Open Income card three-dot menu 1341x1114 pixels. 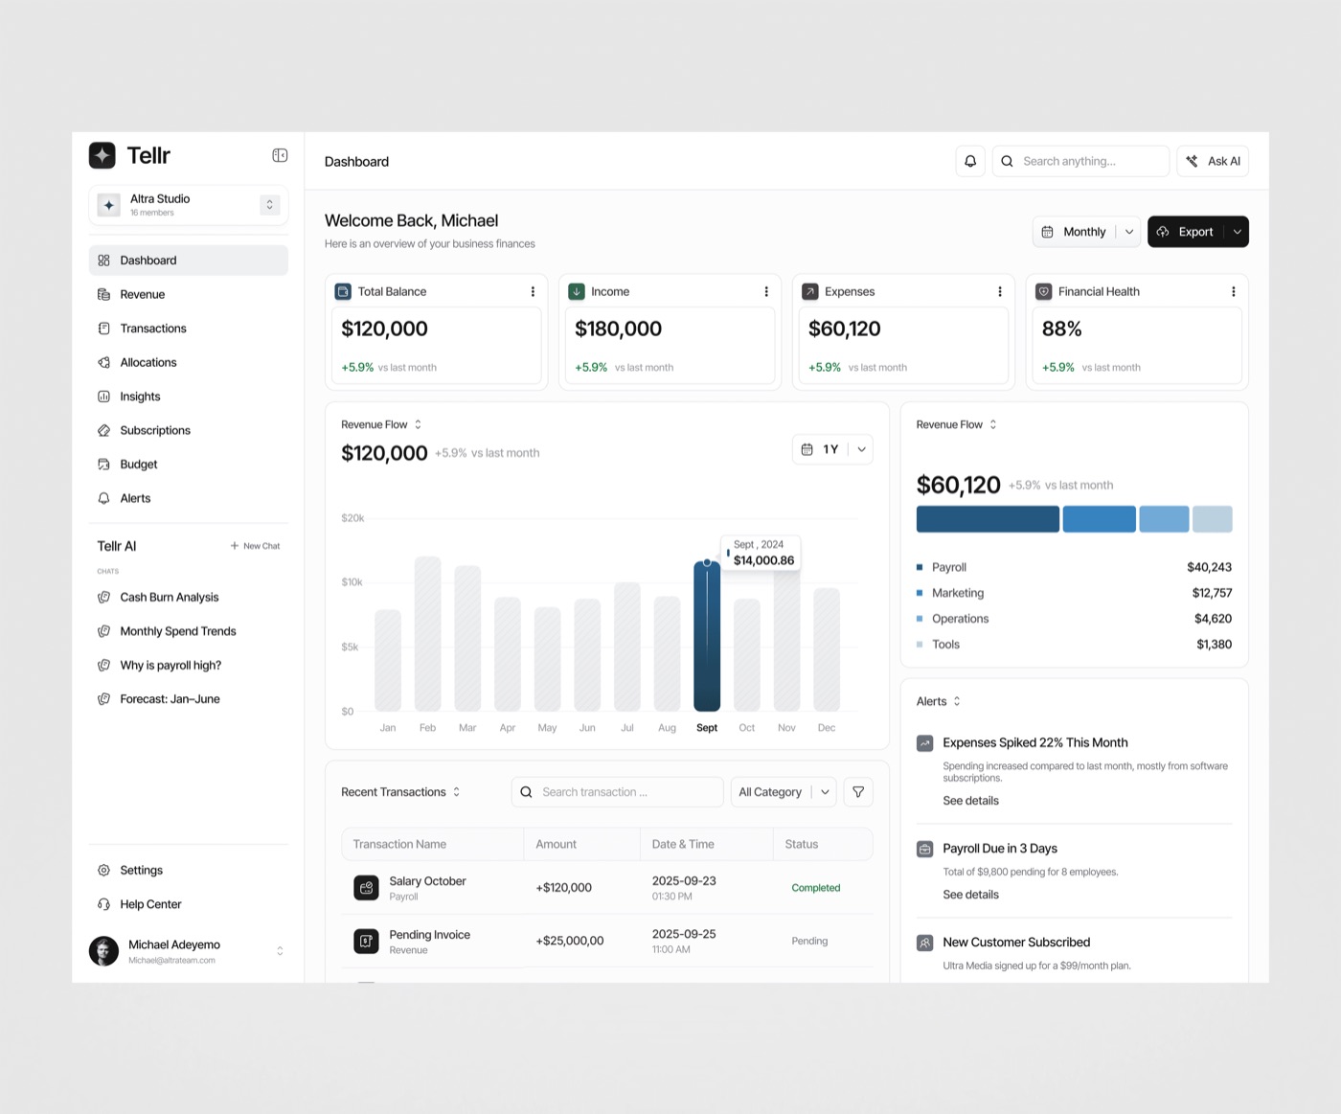click(766, 291)
